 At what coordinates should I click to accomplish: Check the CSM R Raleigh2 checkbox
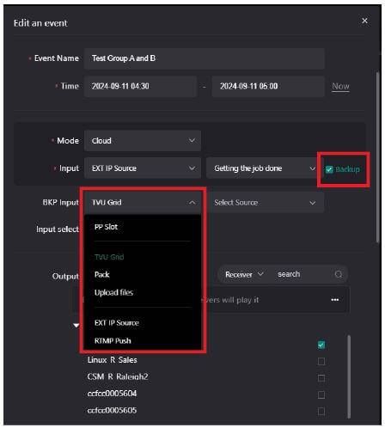click(x=321, y=378)
